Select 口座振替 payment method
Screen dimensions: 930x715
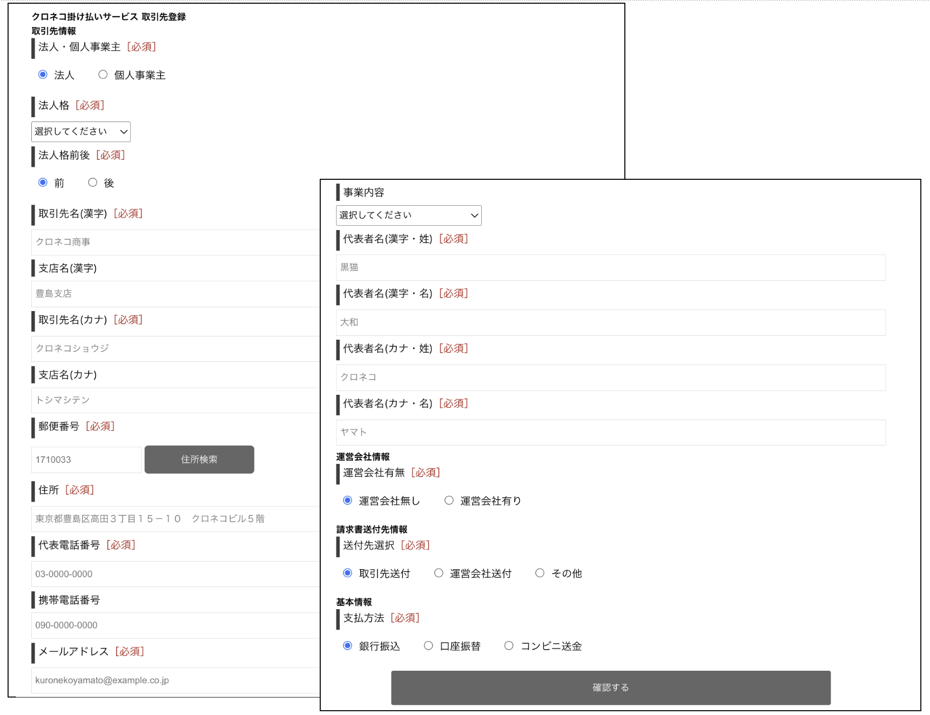(x=428, y=646)
